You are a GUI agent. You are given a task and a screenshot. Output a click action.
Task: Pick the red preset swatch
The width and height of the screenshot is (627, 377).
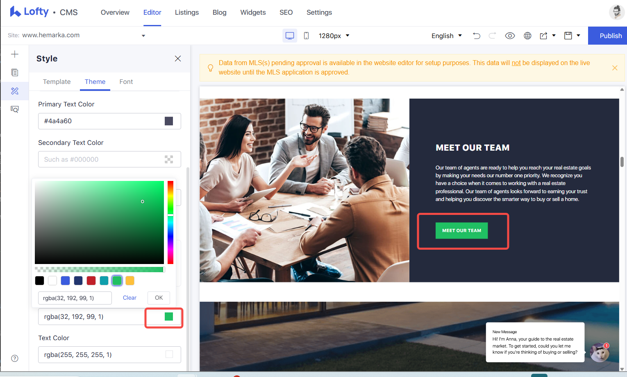(91, 280)
